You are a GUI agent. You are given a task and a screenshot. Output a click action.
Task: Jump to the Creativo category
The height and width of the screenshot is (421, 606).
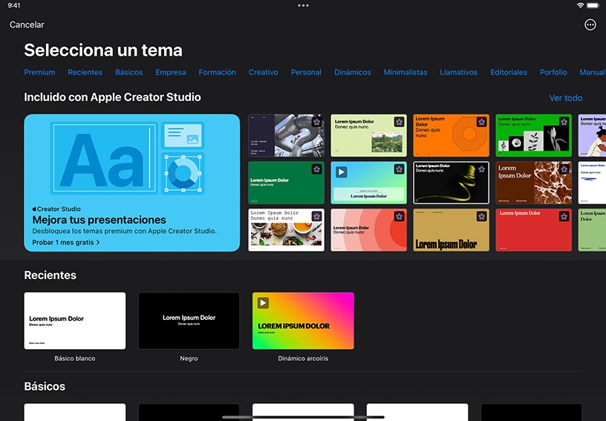point(263,72)
